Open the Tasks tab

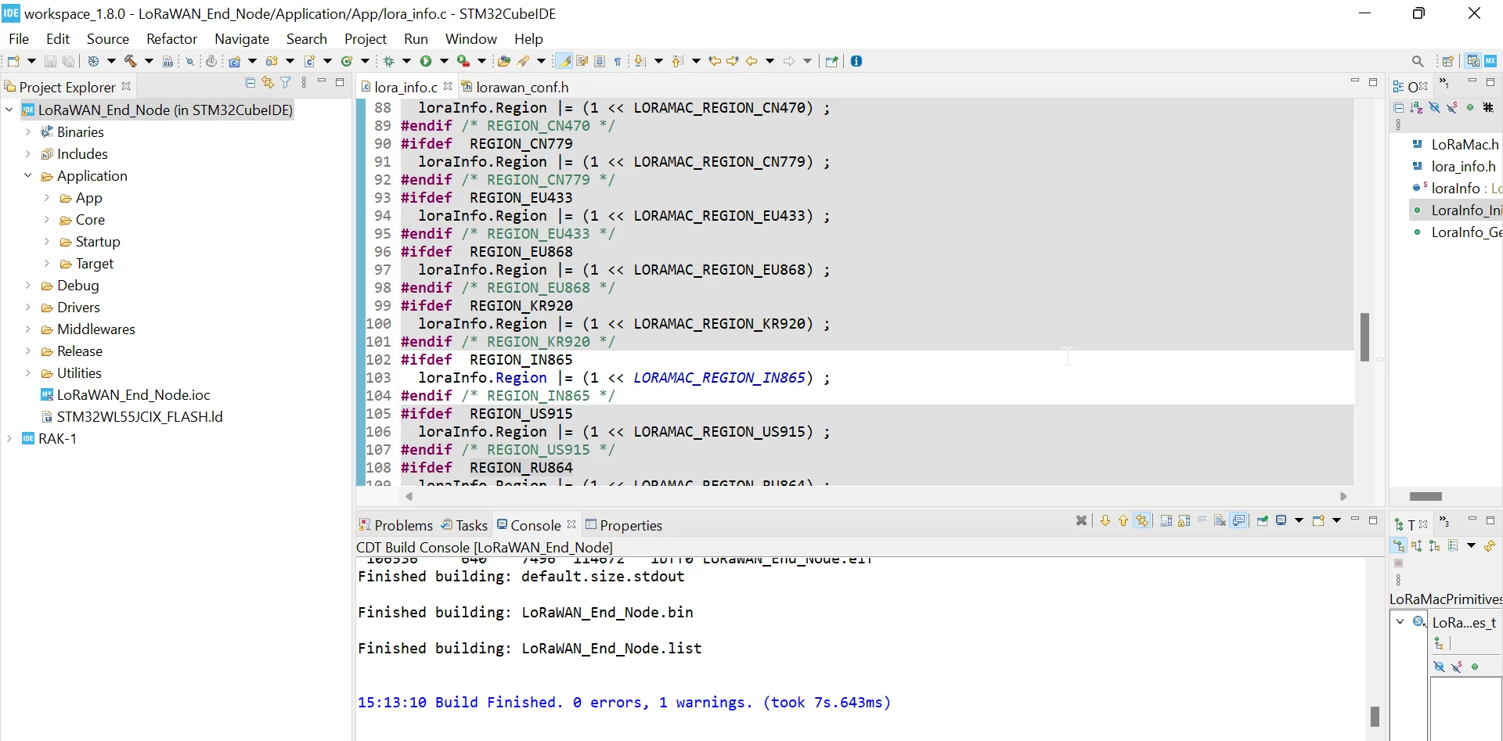pos(464,525)
